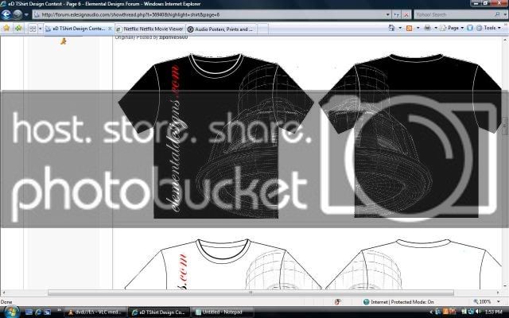Click the 1:53 PM taskbar clock

click(494, 312)
